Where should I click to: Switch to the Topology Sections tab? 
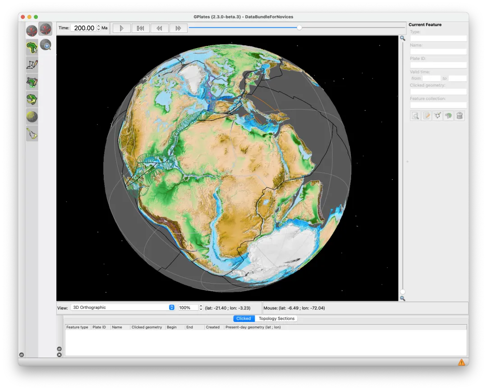pos(276,318)
